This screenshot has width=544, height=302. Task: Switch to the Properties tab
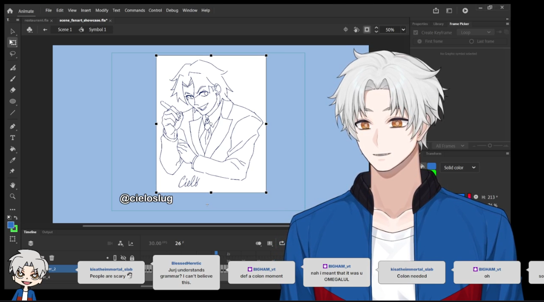[420, 24]
